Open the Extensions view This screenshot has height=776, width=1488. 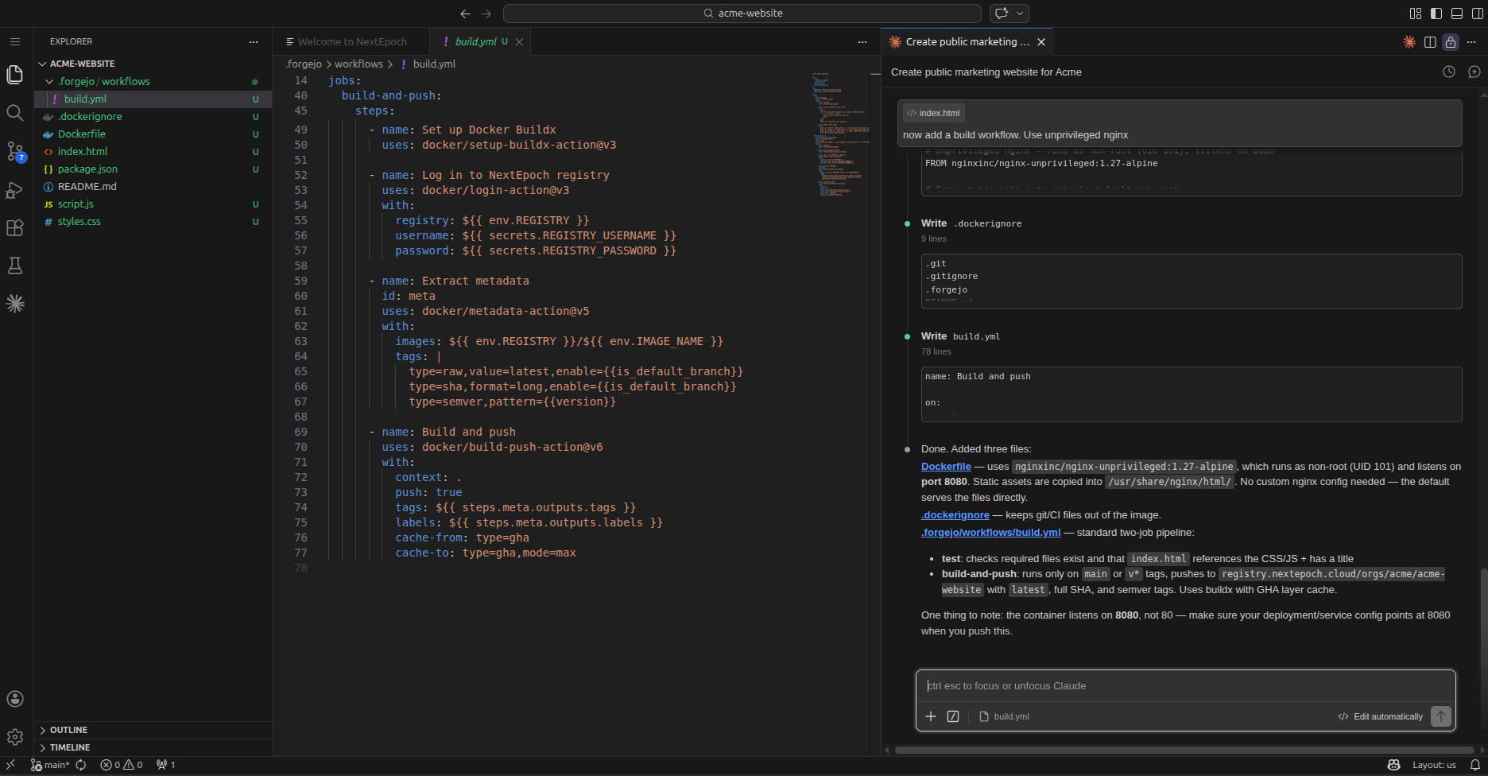[x=15, y=228]
